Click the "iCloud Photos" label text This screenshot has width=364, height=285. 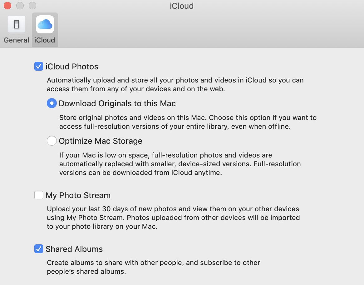pyautogui.click(x=72, y=67)
